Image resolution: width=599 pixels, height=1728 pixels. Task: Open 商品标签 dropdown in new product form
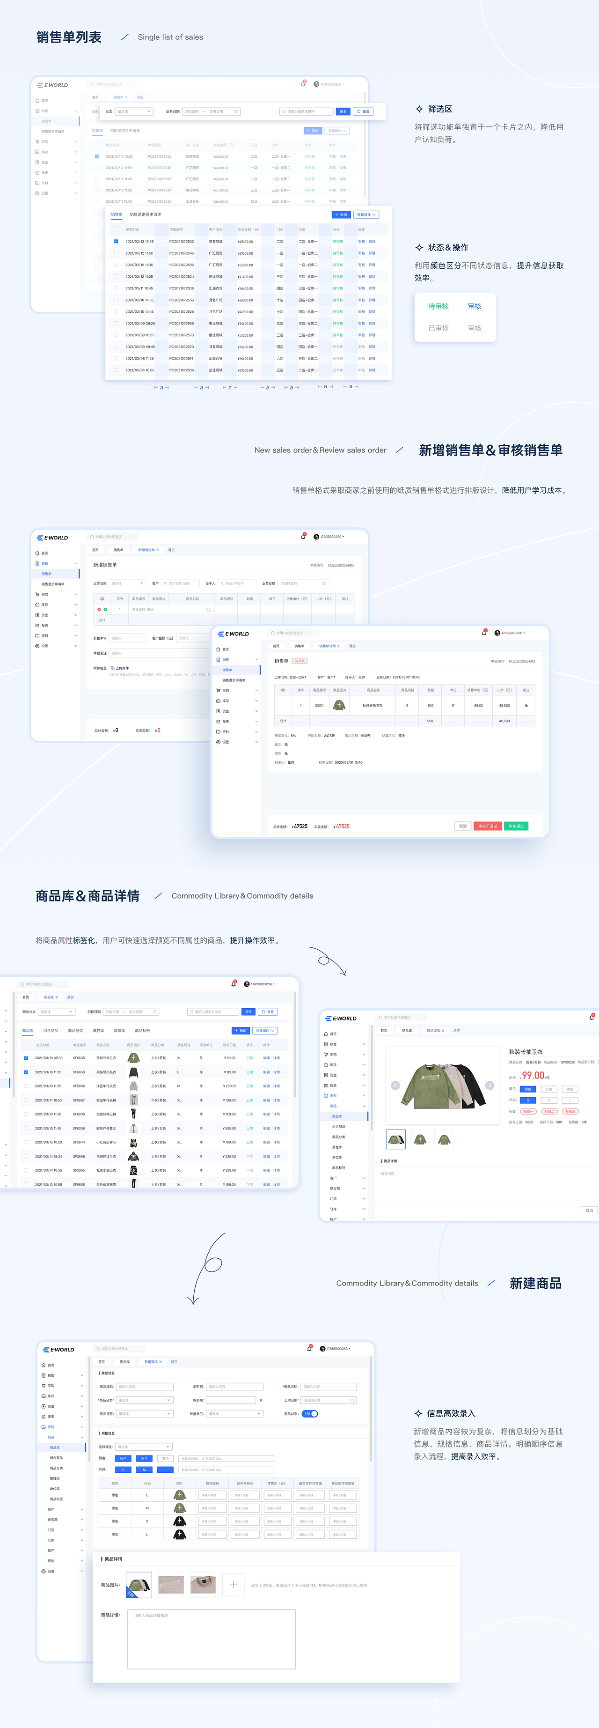[145, 1413]
